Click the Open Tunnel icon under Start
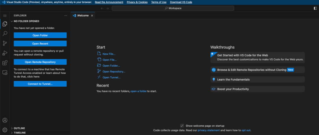The image size is (319, 135). [99, 77]
